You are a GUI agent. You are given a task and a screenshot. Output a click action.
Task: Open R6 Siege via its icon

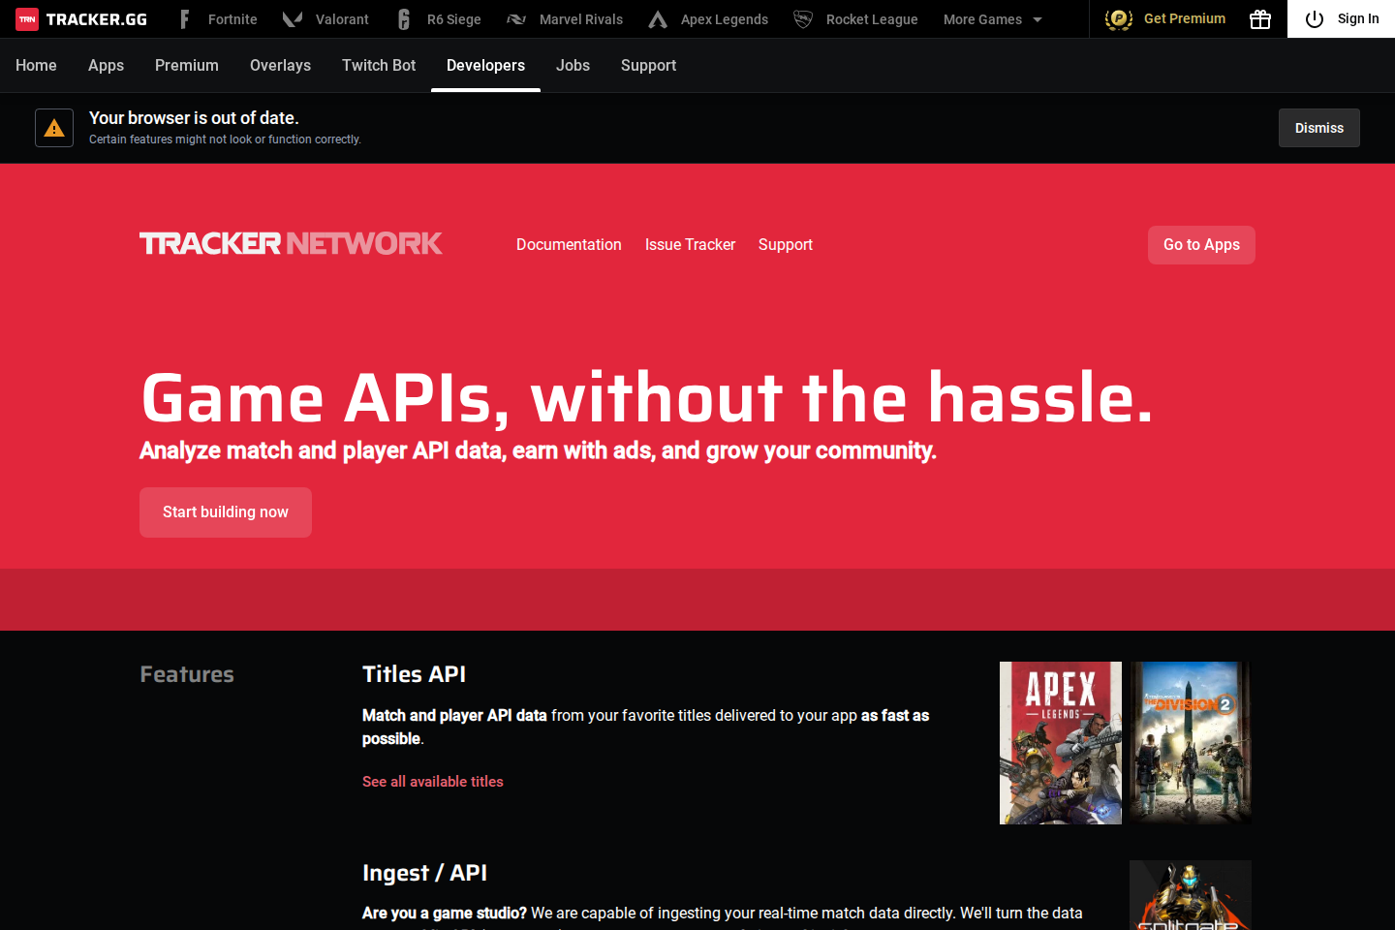point(402,18)
